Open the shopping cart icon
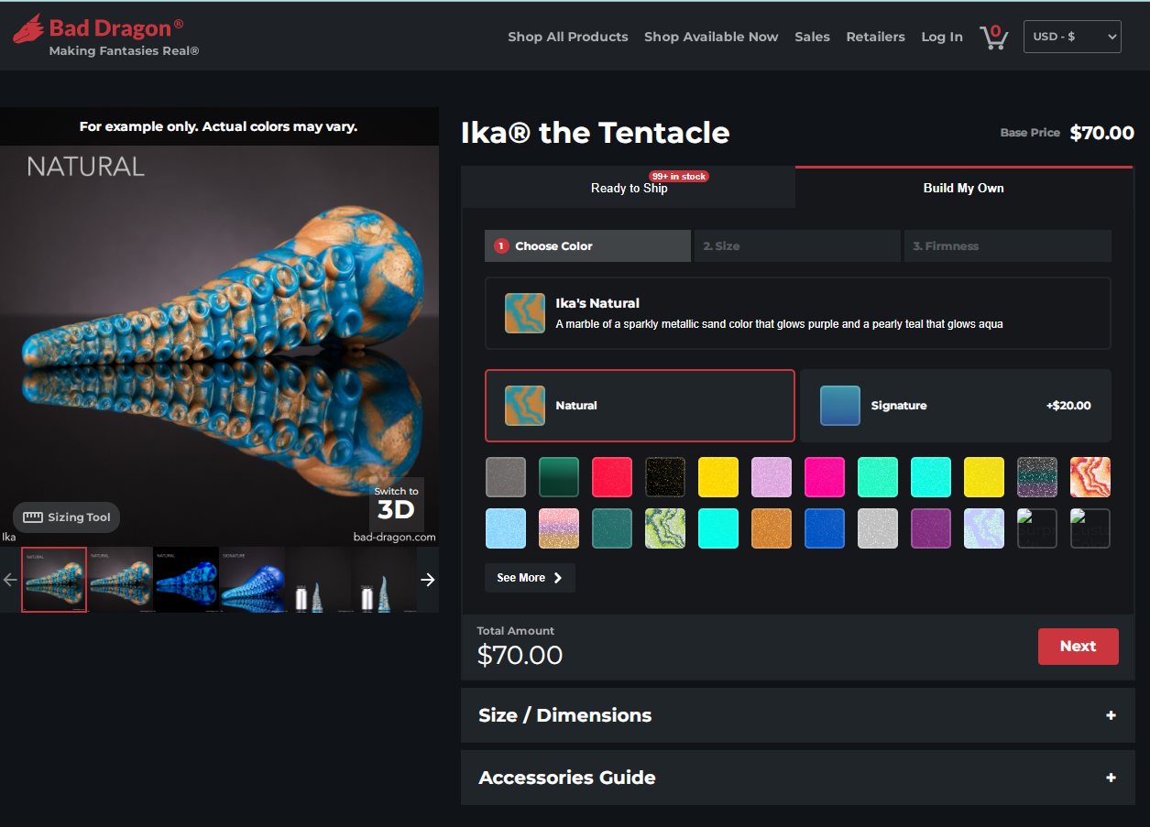Viewport: 1150px width, 827px height. (x=993, y=37)
